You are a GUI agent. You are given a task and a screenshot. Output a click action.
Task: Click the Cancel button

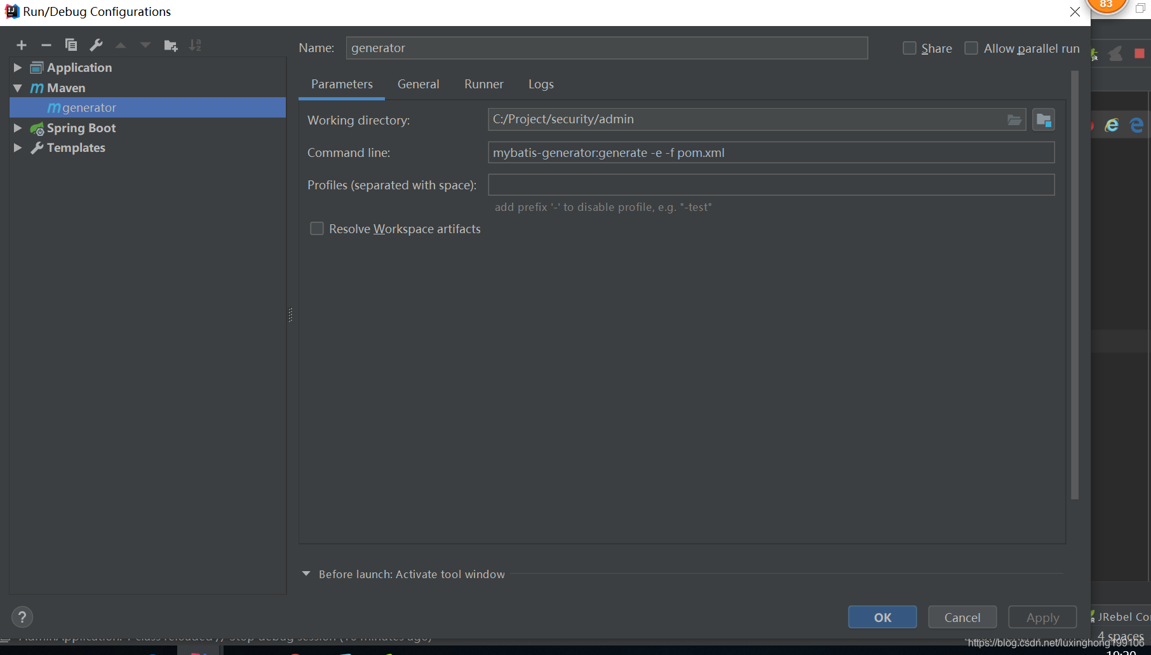pos(962,618)
